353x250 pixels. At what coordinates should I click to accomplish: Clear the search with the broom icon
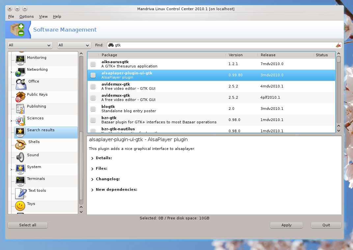[x=338, y=45]
